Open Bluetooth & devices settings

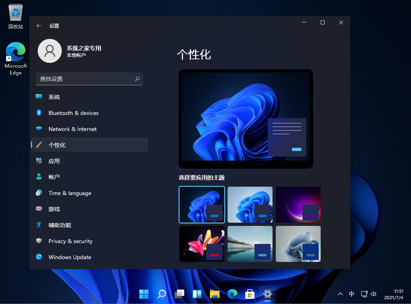73,113
